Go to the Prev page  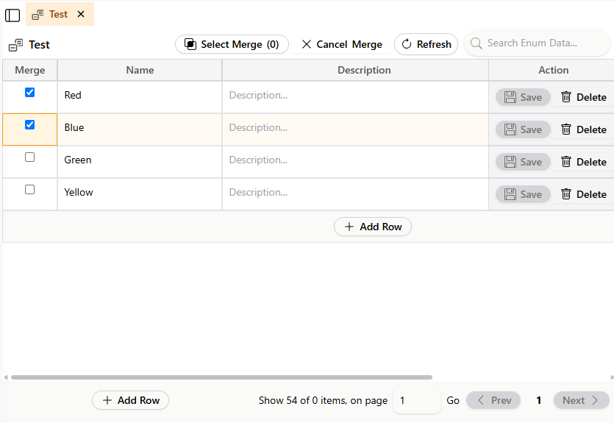pyautogui.click(x=493, y=400)
